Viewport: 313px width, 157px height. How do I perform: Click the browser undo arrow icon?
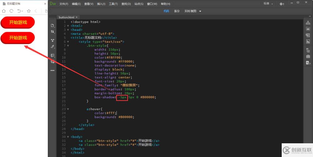pos(19,11)
